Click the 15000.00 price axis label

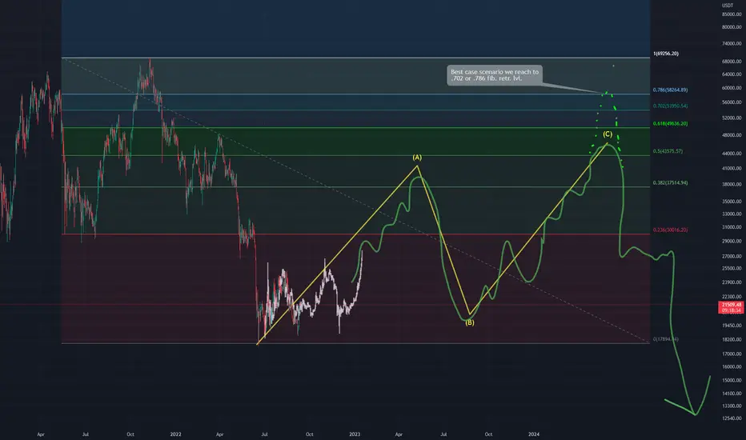click(732, 381)
